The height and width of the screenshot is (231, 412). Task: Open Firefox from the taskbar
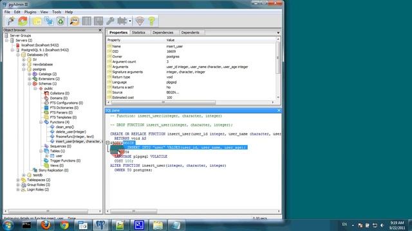click(45, 225)
